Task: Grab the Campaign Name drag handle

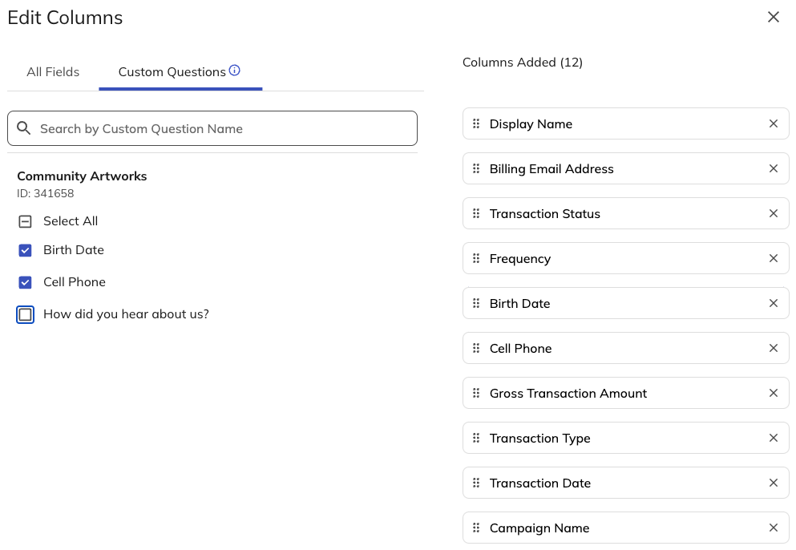Action: tap(476, 528)
